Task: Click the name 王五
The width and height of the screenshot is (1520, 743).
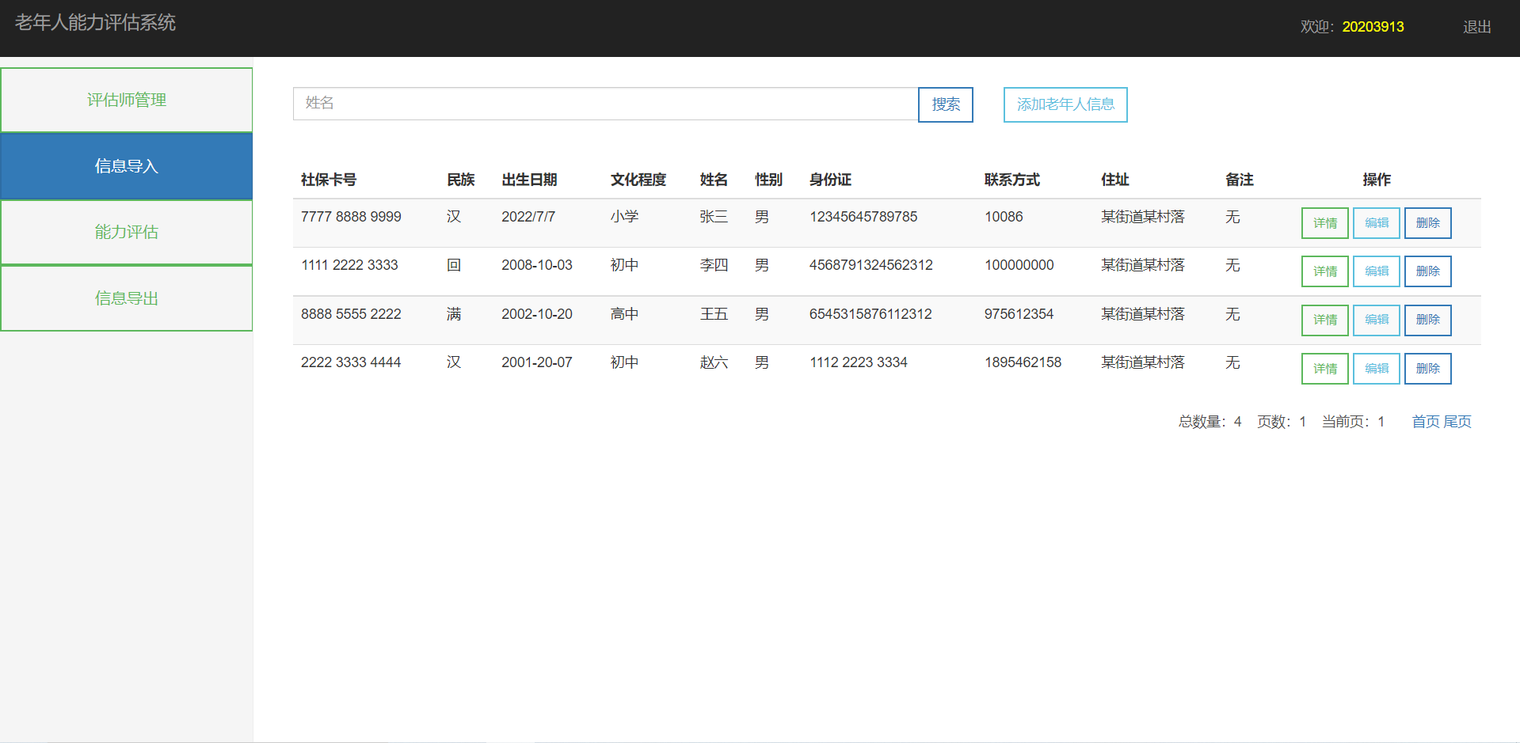Action: click(714, 314)
